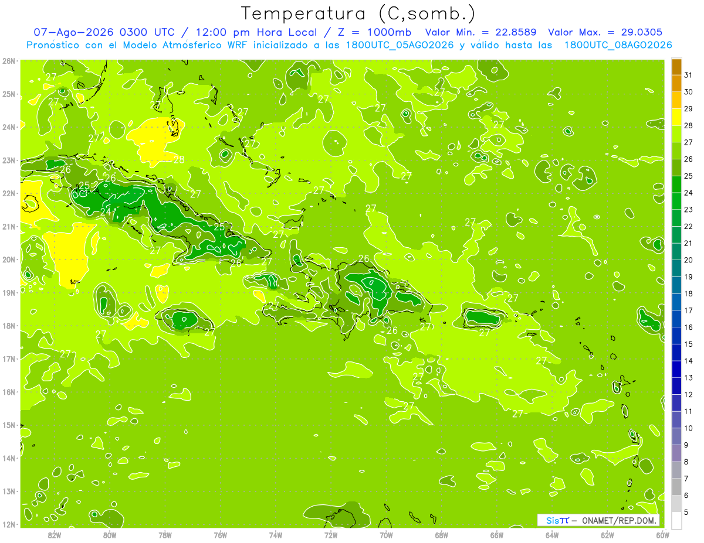Click the color scale label "20"
The width and height of the screenshot is (704, 543).
pos(689,260)
